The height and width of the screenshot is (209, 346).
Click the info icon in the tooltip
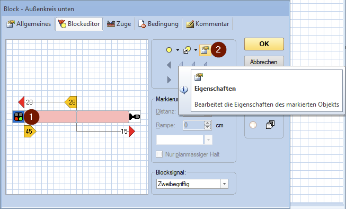pyautogui.click(x=184, y=90)
